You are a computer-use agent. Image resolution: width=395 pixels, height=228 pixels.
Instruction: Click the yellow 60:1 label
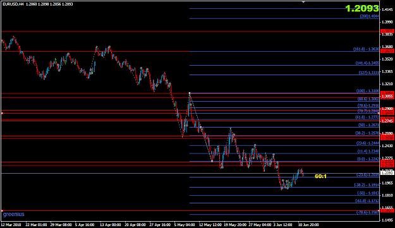tap(320, 176)
